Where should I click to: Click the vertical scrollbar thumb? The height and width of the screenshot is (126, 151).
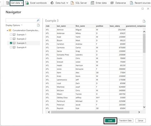(x=144, y=43)
